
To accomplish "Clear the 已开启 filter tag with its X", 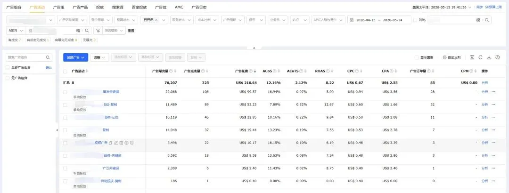I will pos(156,20).
